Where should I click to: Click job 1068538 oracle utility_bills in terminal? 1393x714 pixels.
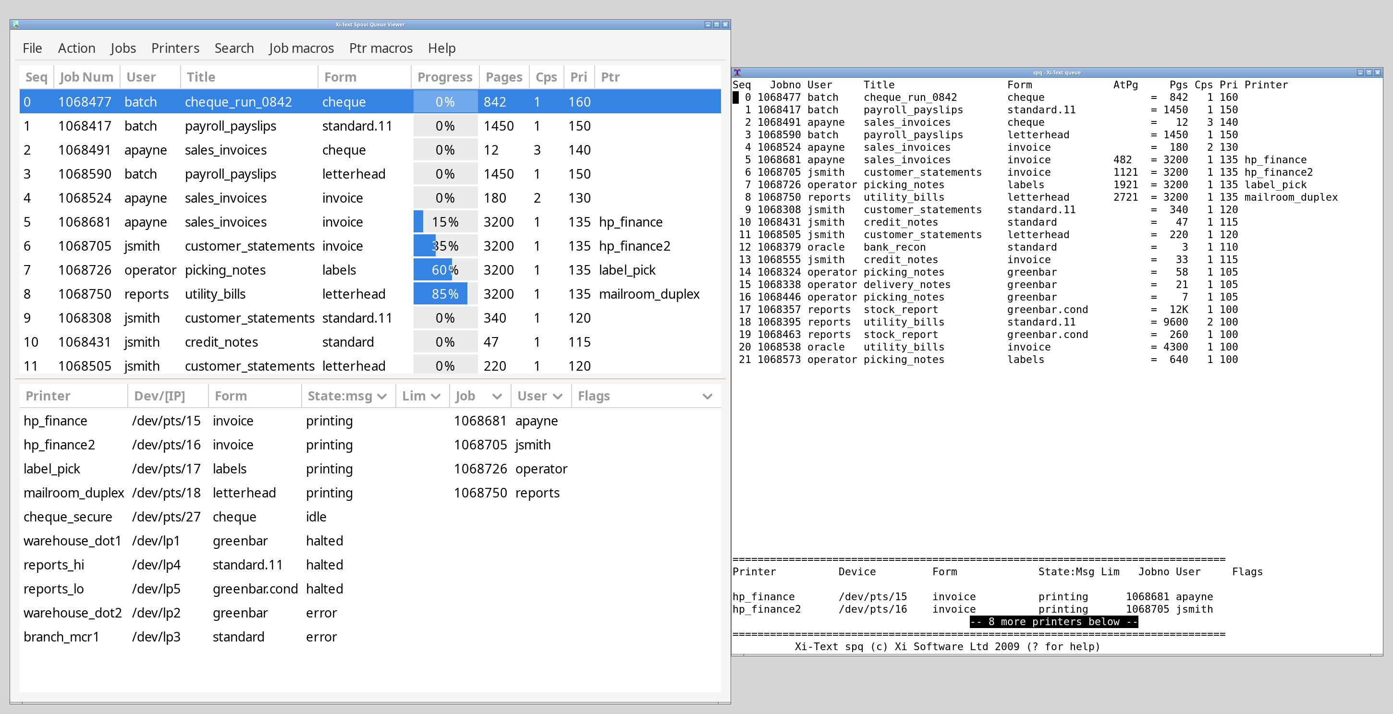988,347
